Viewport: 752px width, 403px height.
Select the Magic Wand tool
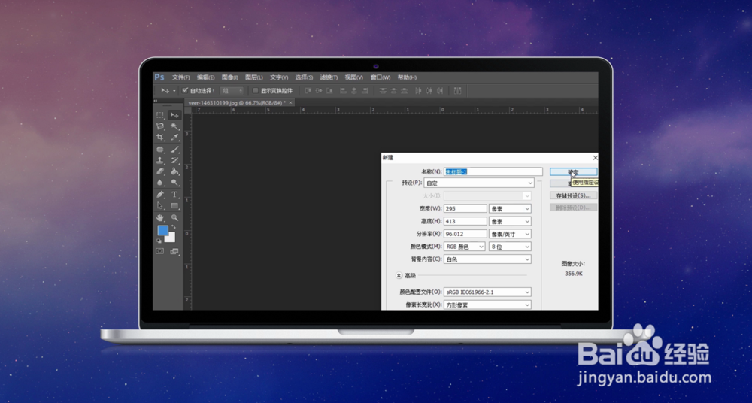pyautogui.click(x=174, y=126)
